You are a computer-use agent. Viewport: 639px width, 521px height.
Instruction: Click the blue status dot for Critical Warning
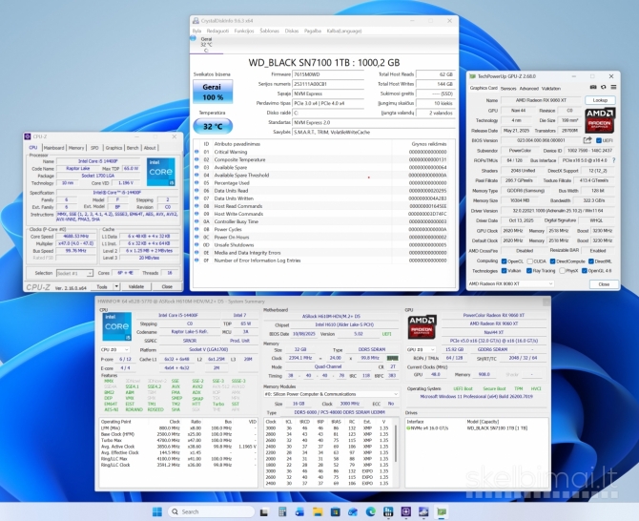(196, 152)
